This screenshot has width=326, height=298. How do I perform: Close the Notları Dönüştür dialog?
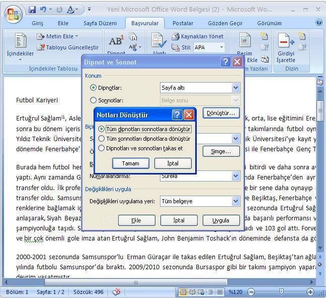click(x=189, y=114)
